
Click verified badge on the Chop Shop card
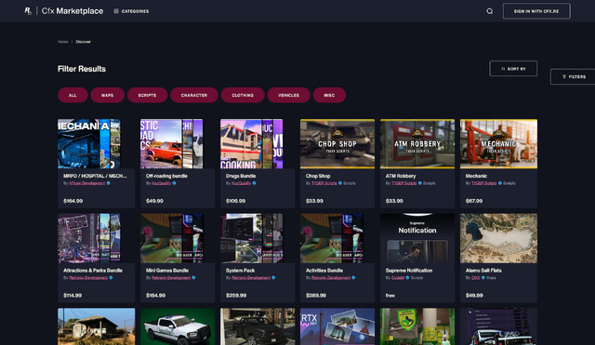(x=340, y=183)
